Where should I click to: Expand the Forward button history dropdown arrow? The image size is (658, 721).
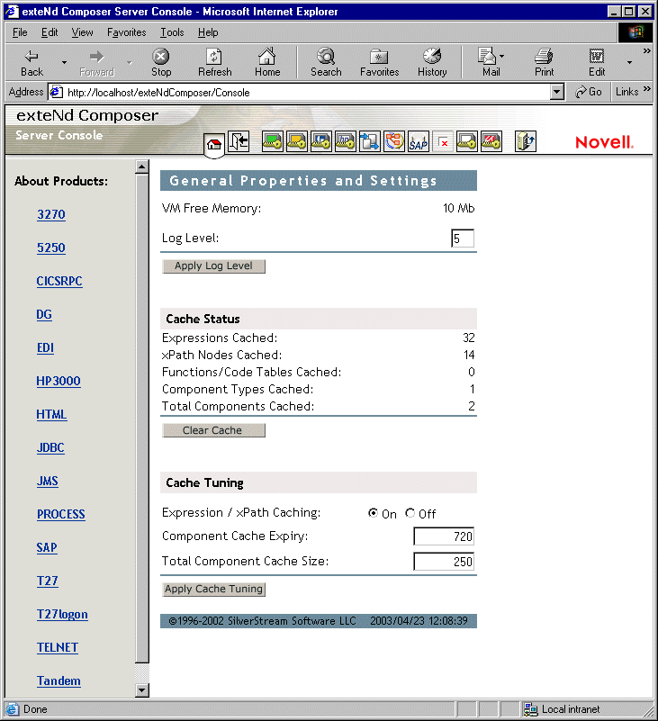pos(130,62)
